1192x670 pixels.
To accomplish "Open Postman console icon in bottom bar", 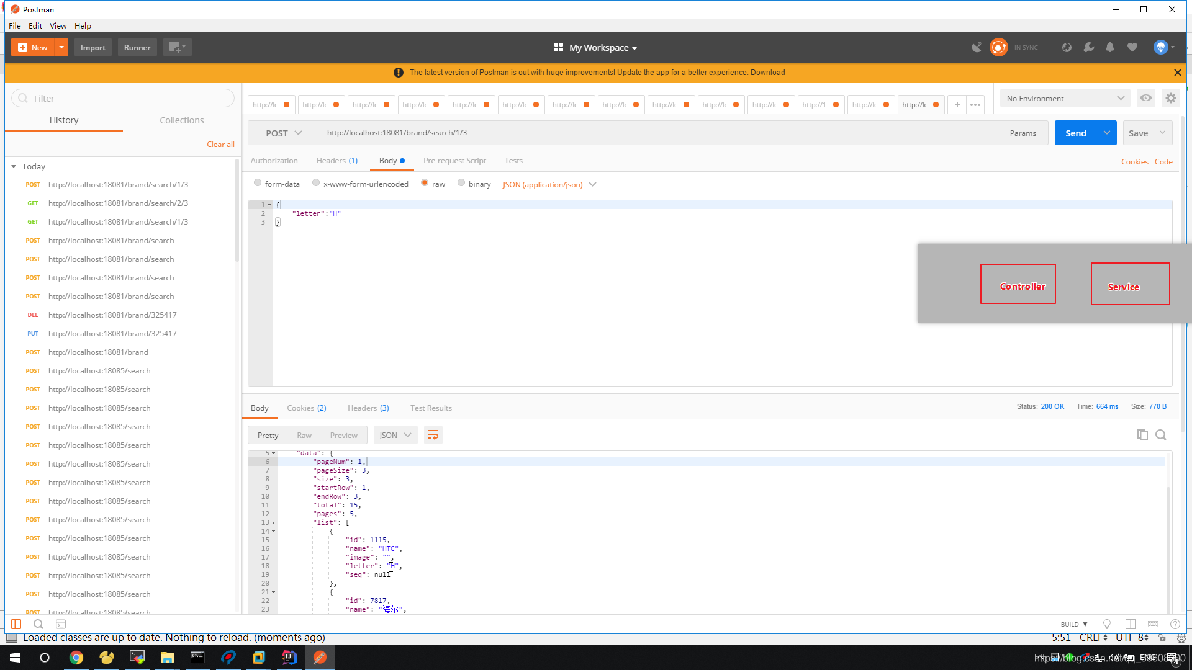I will (61, 624).
